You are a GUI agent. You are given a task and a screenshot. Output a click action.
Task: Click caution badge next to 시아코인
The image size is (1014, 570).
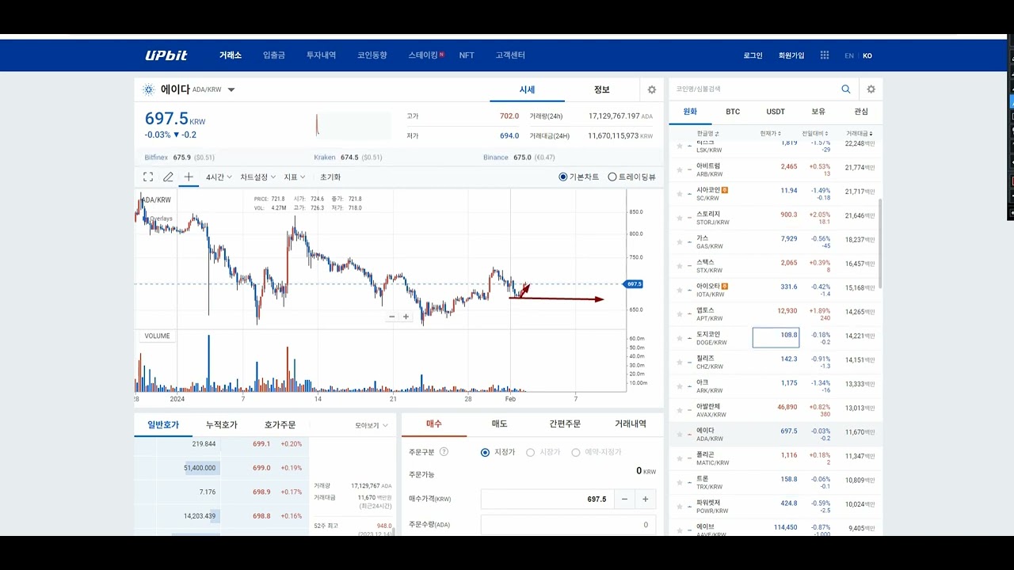(724, 190)
